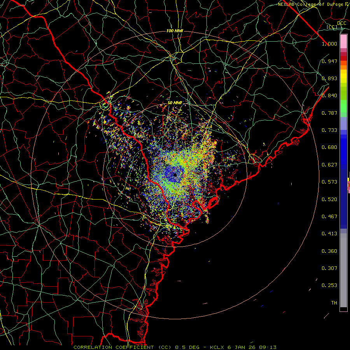
Task: Click the 6 JAN 26 date text
Action: click(x=241, y=347)
